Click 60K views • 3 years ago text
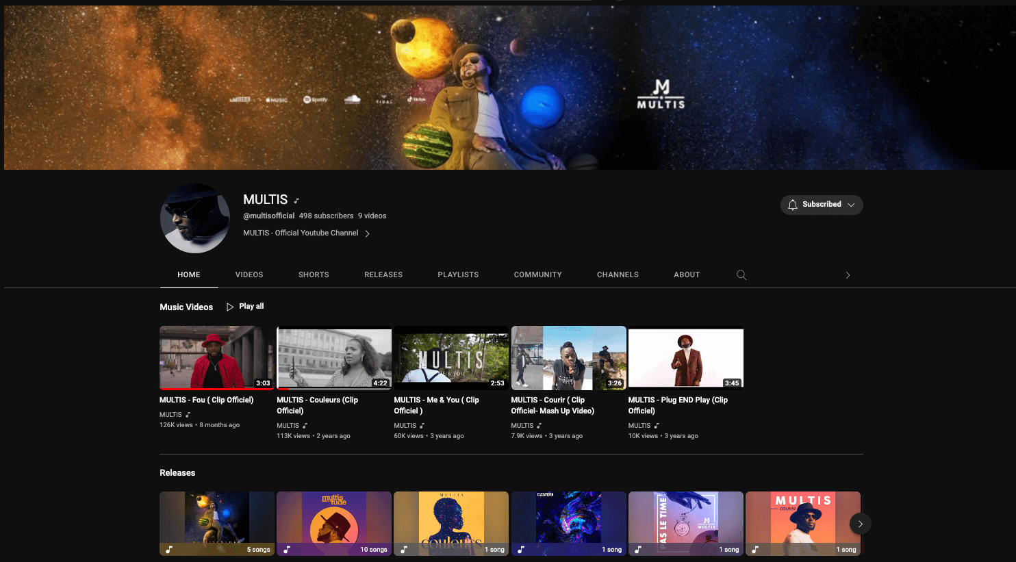Viewport: 1016px width, 562px height. click(x=429, y=436)
